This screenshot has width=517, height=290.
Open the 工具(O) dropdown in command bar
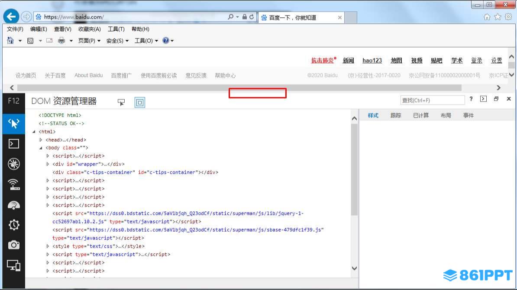pos(146,41)
